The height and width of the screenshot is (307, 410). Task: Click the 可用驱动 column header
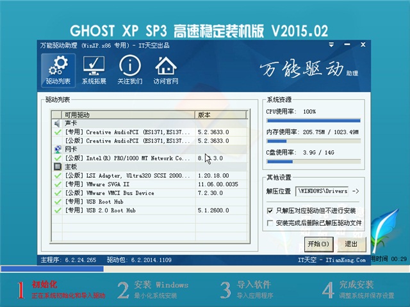click(128, 114)
